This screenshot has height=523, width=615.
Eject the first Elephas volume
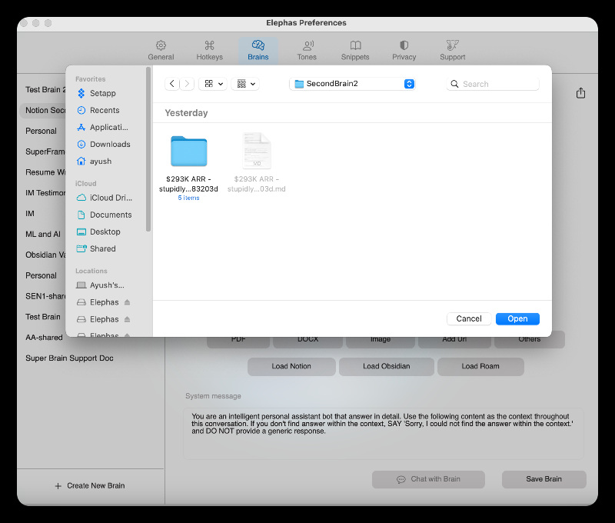(x=128, y=302)
